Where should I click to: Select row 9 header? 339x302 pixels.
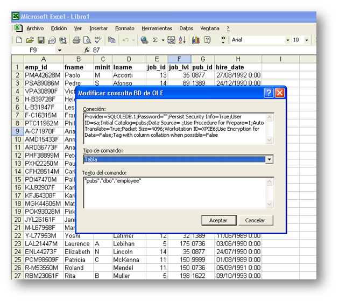point(18,131)
